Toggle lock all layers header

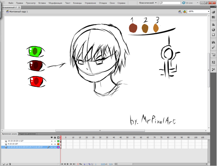(55, 137)
